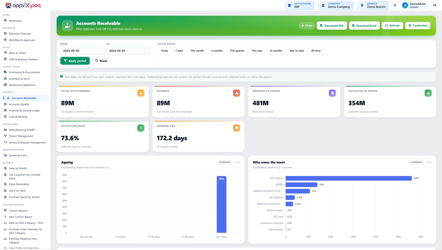Click the RK Traders bar in chart
This screenshot has height=250, width=442.
tap(349, 178)
